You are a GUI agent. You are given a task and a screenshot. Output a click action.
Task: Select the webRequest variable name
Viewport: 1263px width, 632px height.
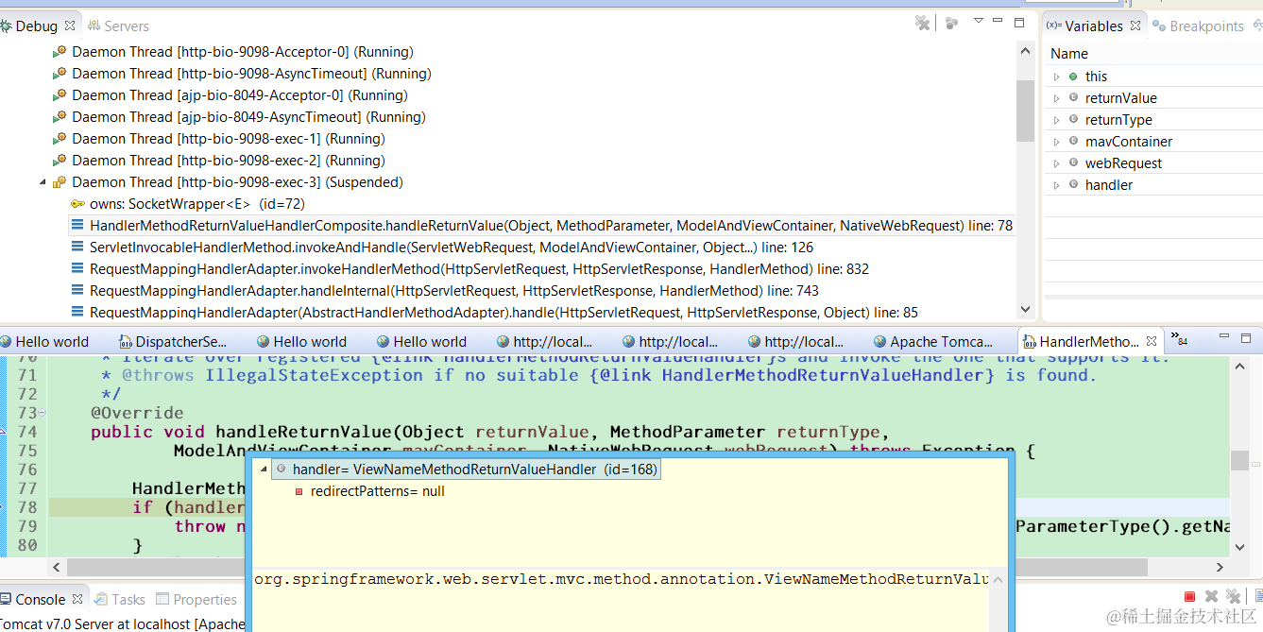click(1123, 163)
